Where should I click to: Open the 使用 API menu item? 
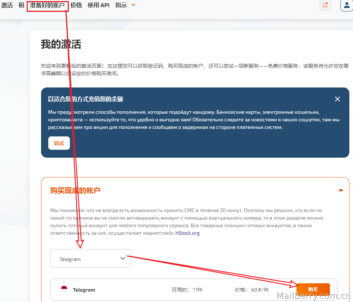coord(98,5)
